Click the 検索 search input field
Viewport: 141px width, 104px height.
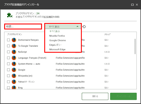(23, 27)
